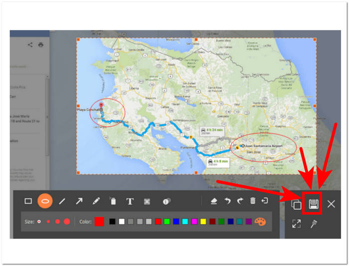The image size is (349, 266).
Task: Click the Playa Conchal map label
Action: pyautogui.click(x=88, y=110)
